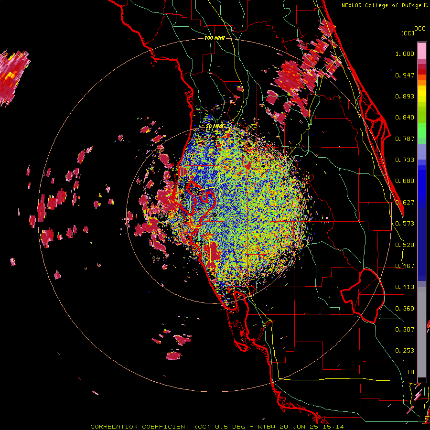Viewport: 430px width, 430px height.
Task: Pick the yellow color bar segment
Action: tap(422, 94)
